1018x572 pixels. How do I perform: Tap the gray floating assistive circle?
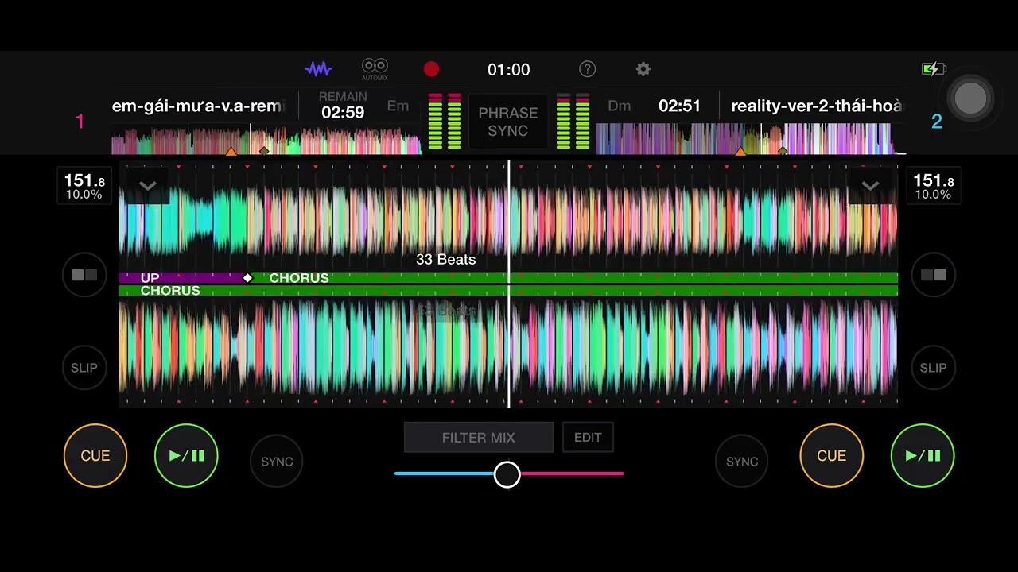coord(970,98)
